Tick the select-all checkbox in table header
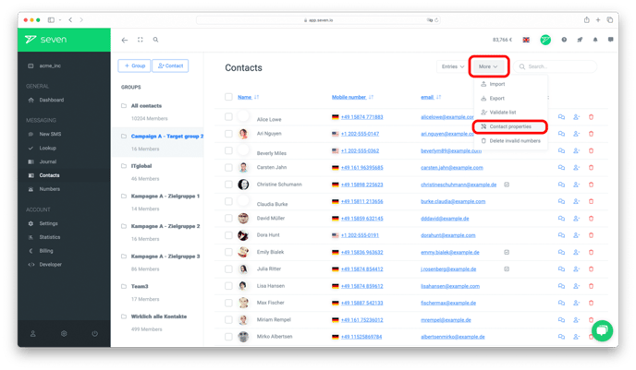 coord(228,97)
